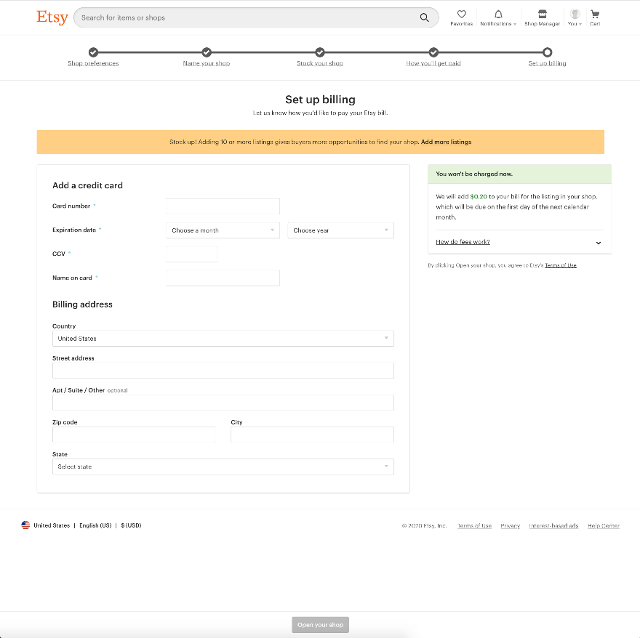
Task: Click the search magnifier icon
Action: pyautogui.click(x=424, y=17)
